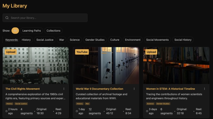Screen dimensions: 213x119
Task: Click description 'Curated collection of archival footage'
Action: point(101,96)
